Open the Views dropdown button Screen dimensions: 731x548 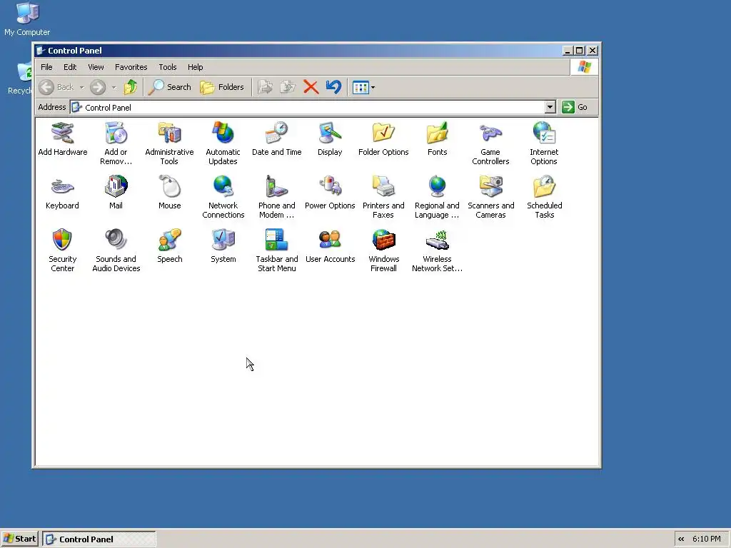coord(363,87)
